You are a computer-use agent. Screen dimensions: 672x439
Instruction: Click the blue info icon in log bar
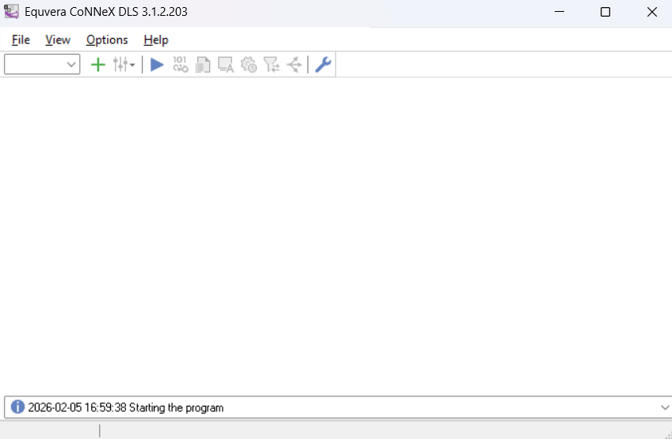(x=17, y=407)
